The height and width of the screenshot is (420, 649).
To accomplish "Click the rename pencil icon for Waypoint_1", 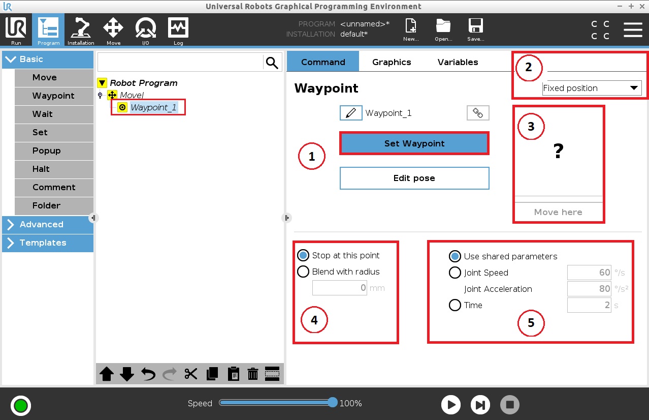I will [x=351, y=113].
